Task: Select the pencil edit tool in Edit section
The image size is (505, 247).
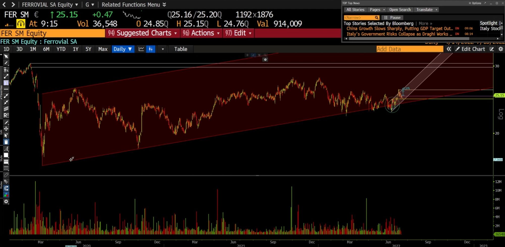Action: pyautogui.click(x=6, y=122)
